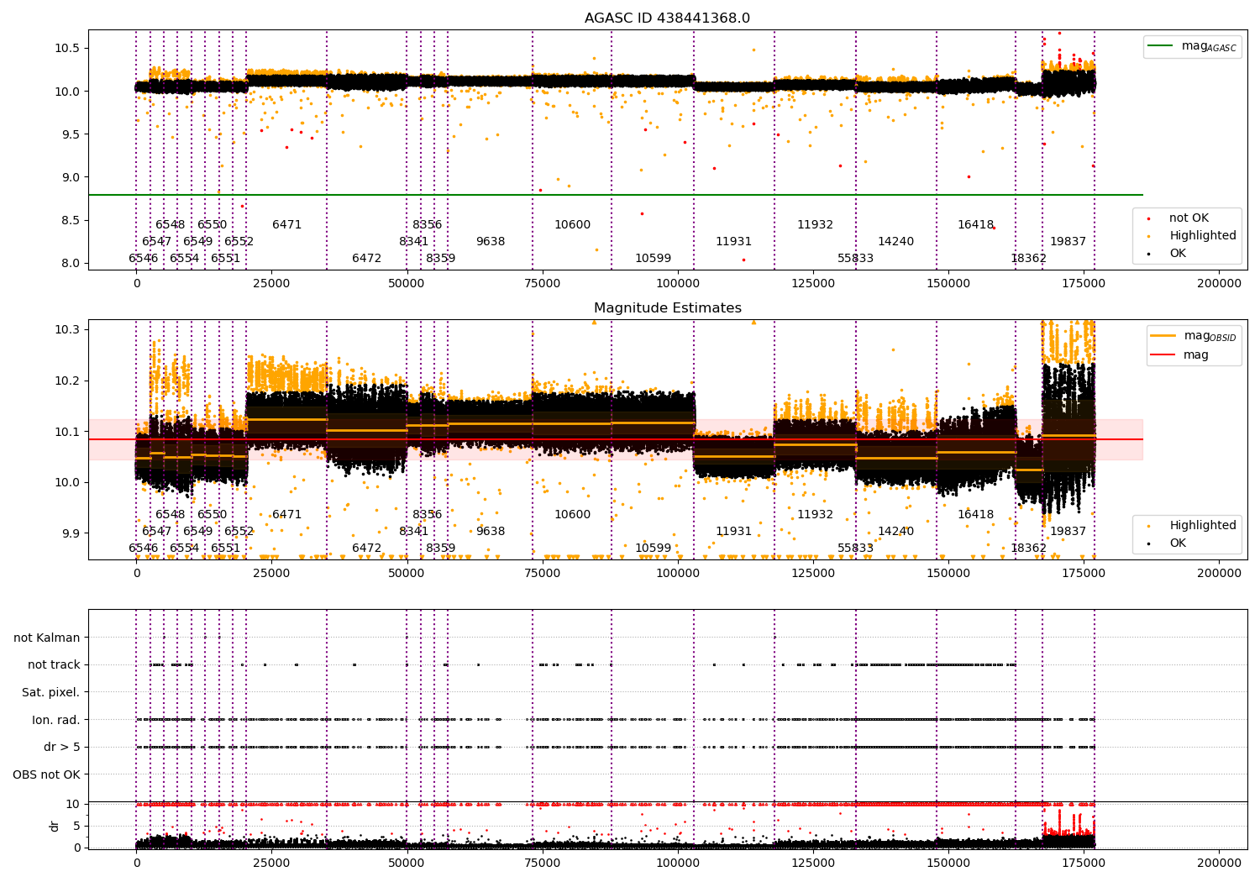Click obsid label 6546 in the top plot
The image size is (1260, 882).
(143, 258)
